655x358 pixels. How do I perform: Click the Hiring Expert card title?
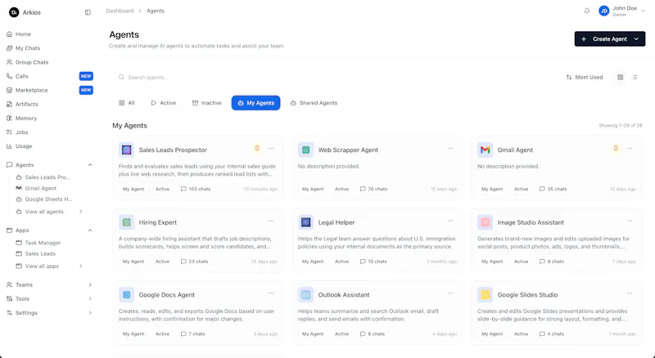coord(158,222)
